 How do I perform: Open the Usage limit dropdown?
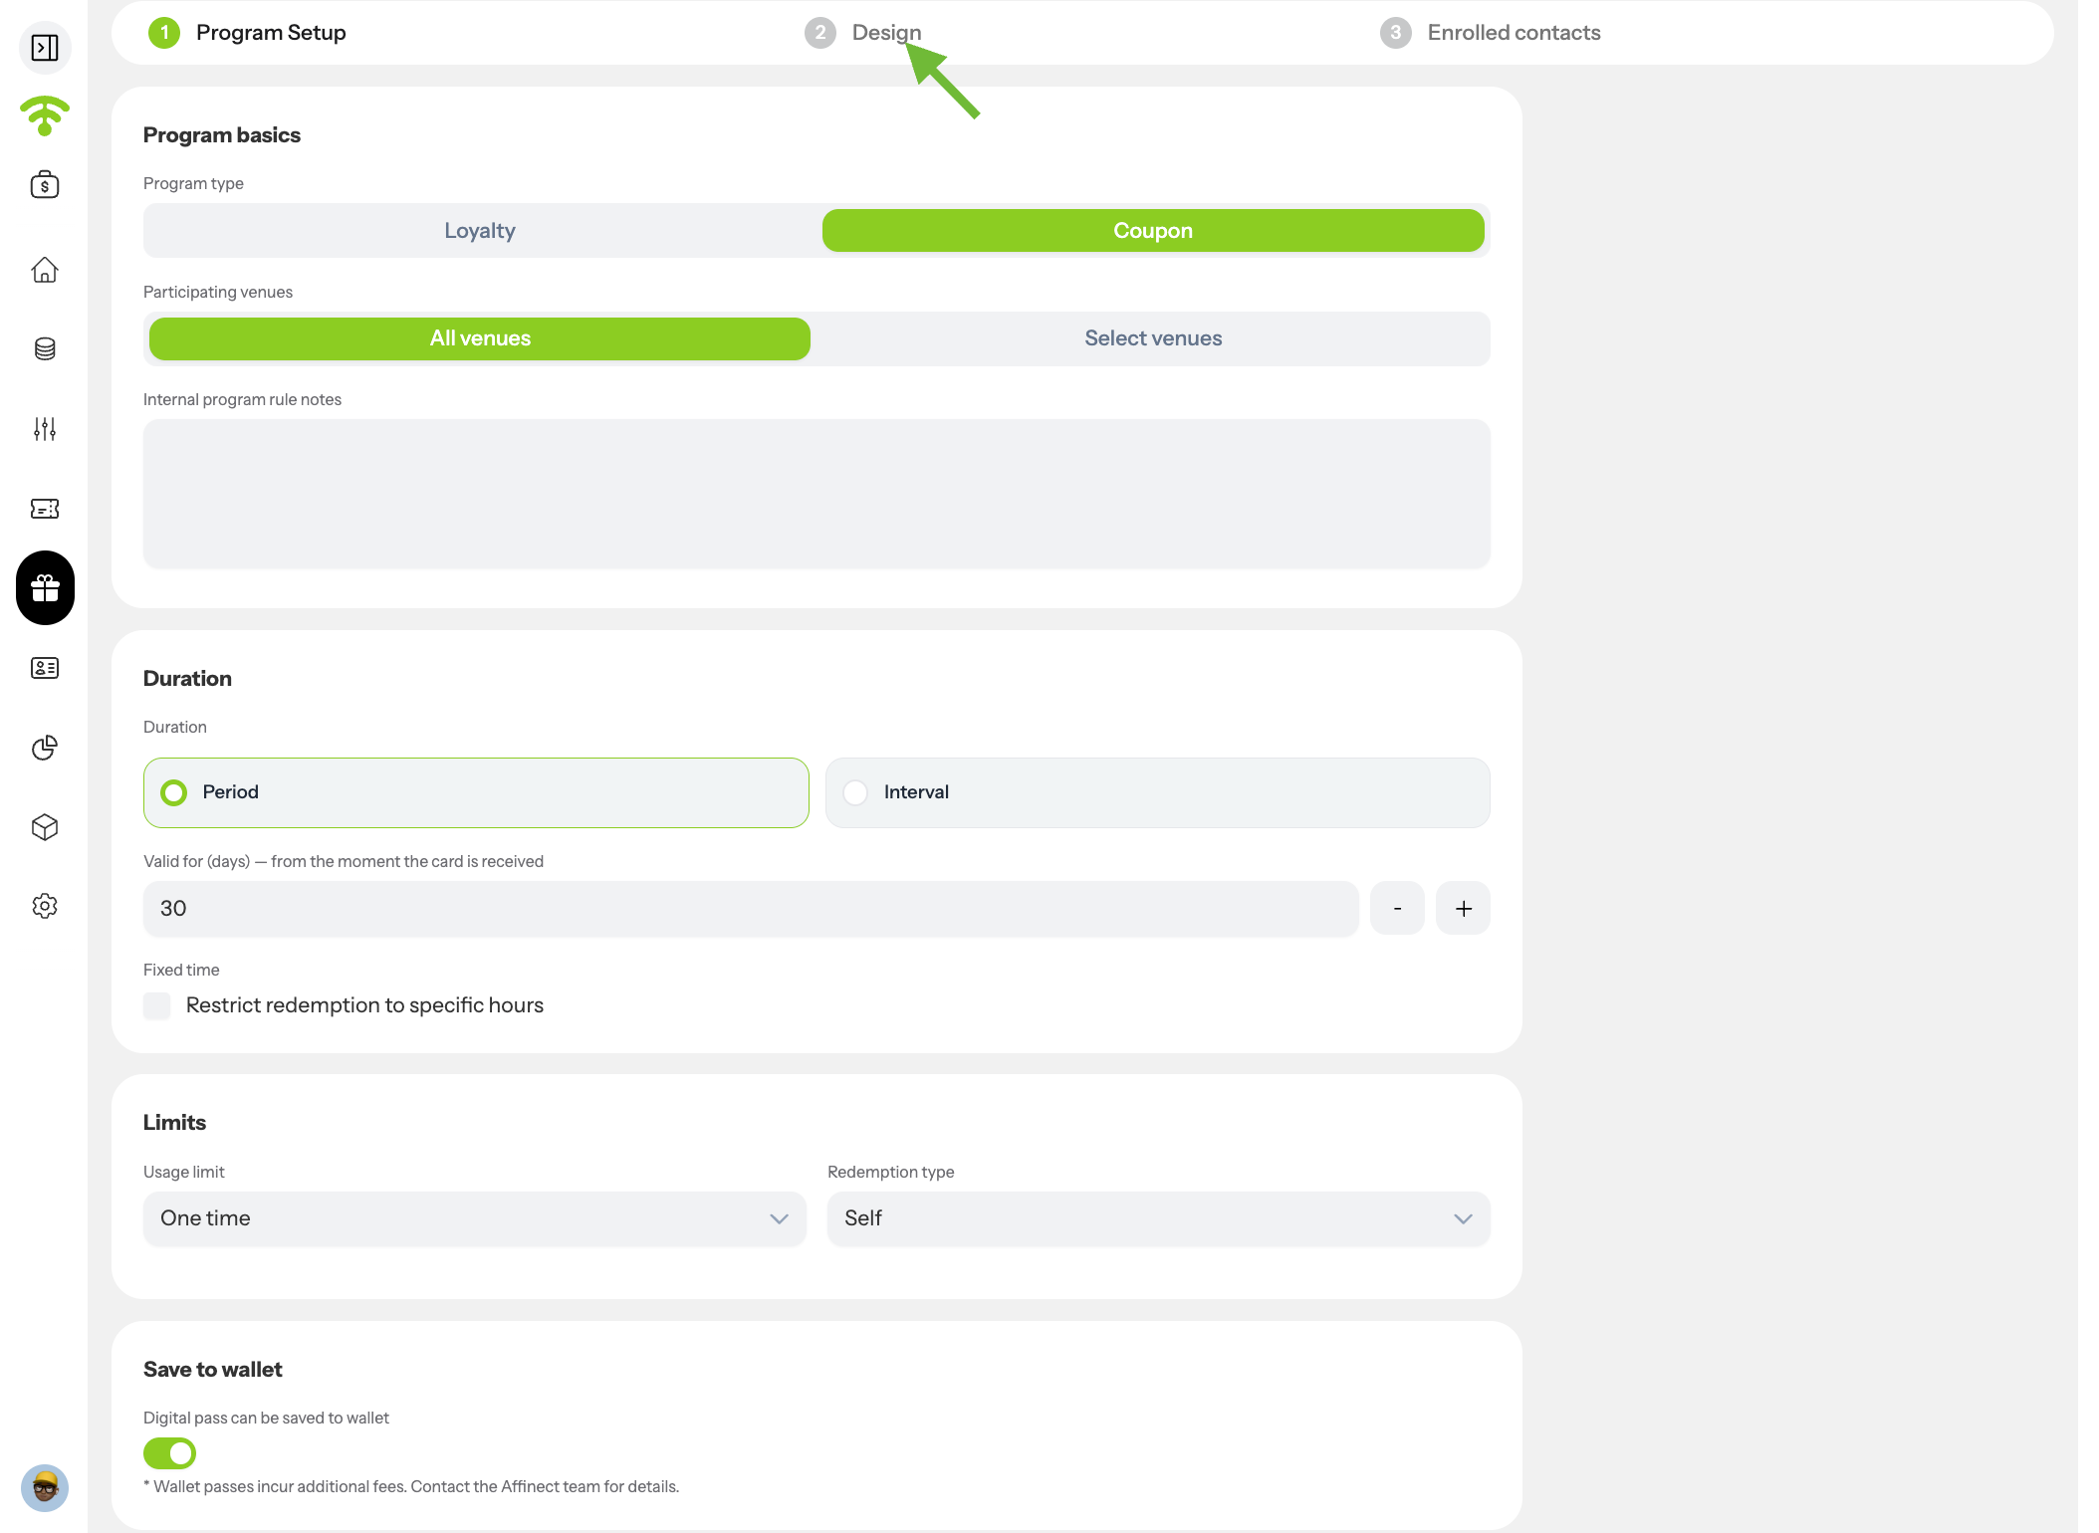tap(474, 1218)
